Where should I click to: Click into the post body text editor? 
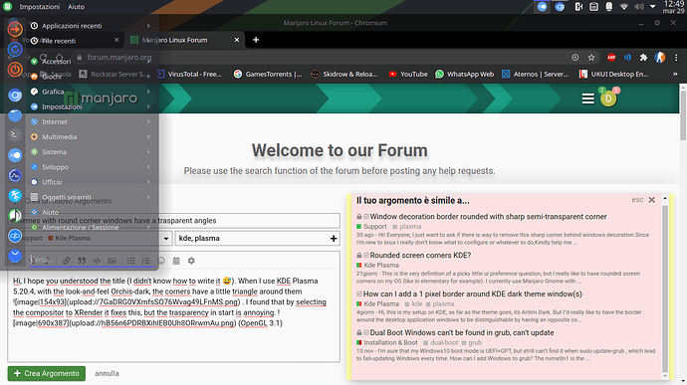point(173,315)
